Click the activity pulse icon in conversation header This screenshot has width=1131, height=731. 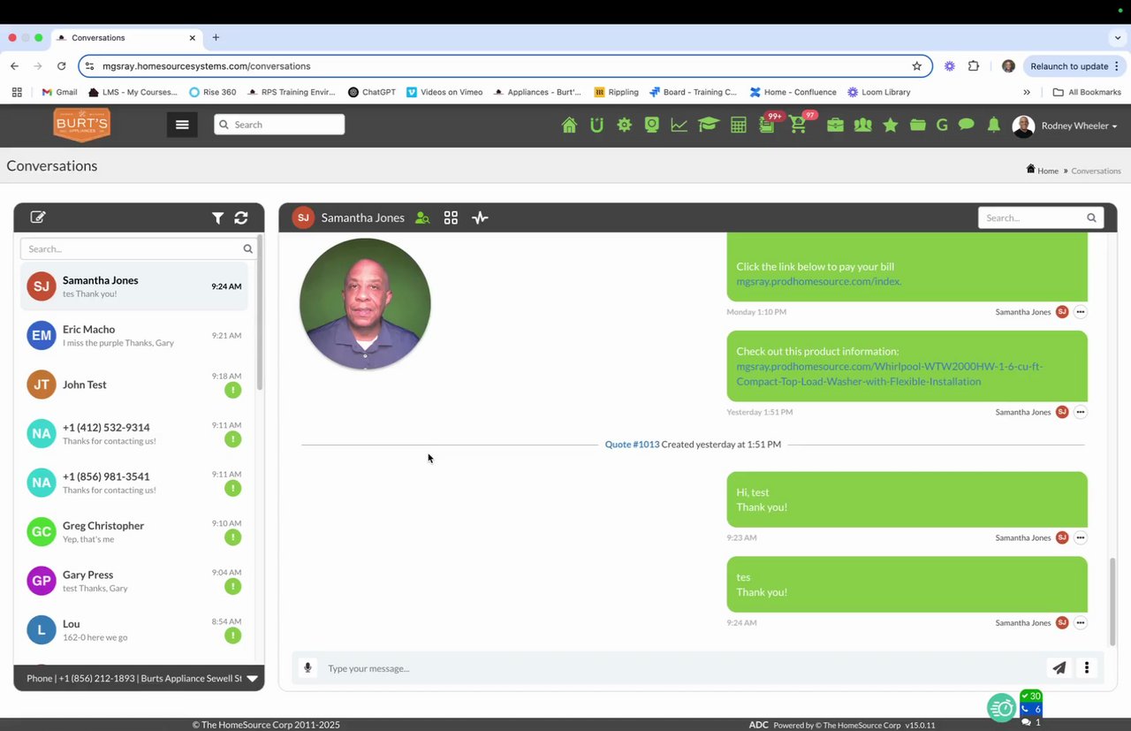(480, 217)
